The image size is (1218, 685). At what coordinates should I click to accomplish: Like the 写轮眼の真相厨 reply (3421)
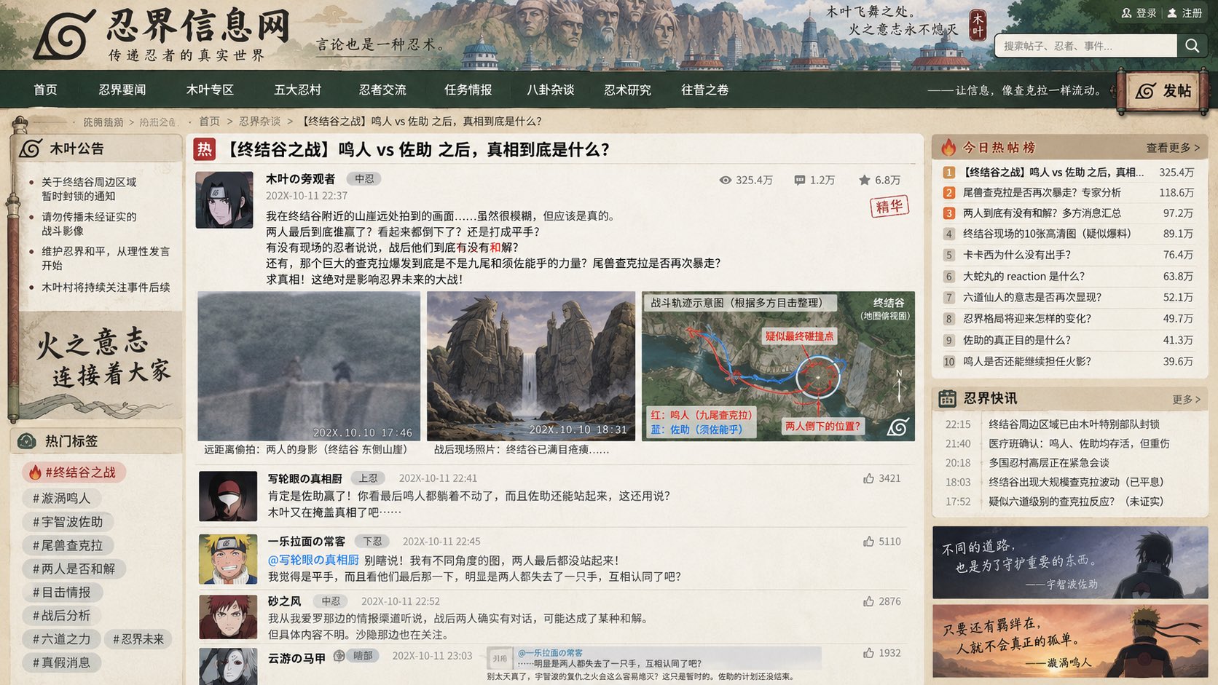point(868,478)
